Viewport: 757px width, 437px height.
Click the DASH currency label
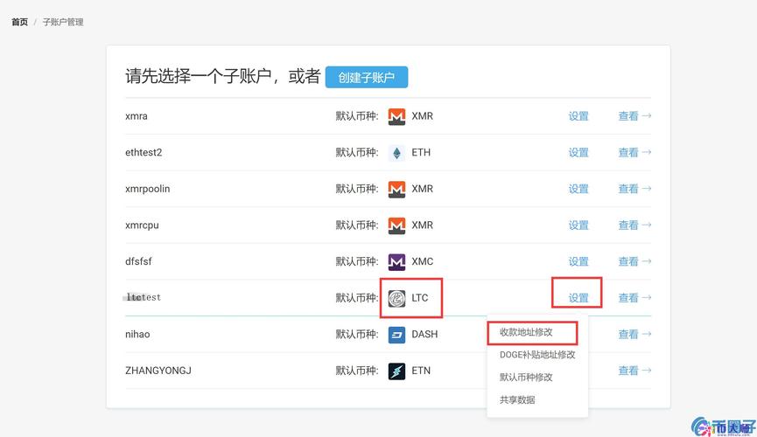click(424, 334)
